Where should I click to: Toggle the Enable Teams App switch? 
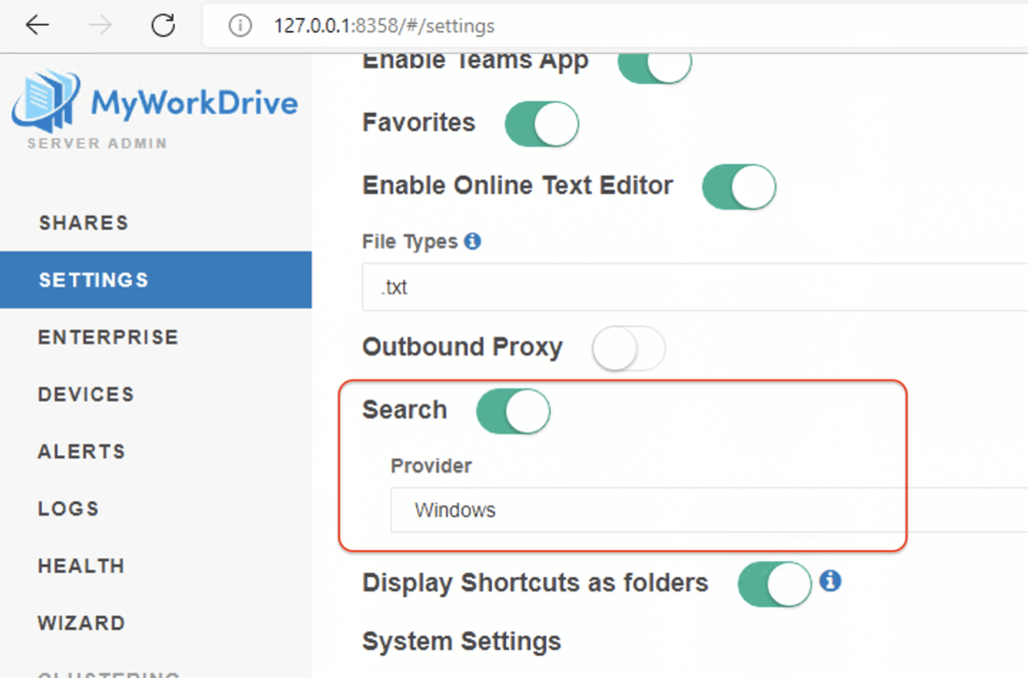coord(655,64)
